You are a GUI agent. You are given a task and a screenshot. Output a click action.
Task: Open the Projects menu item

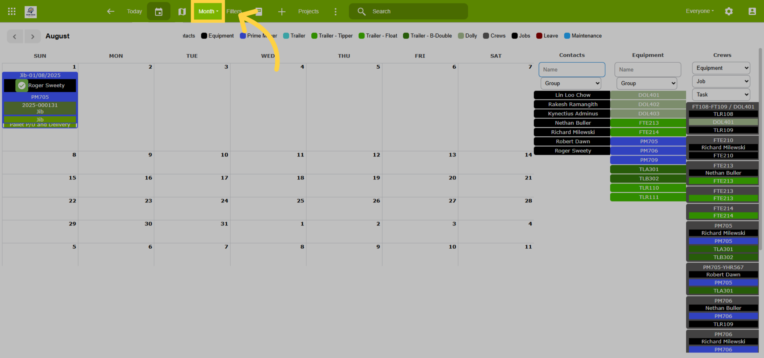[x=308, y=11]
